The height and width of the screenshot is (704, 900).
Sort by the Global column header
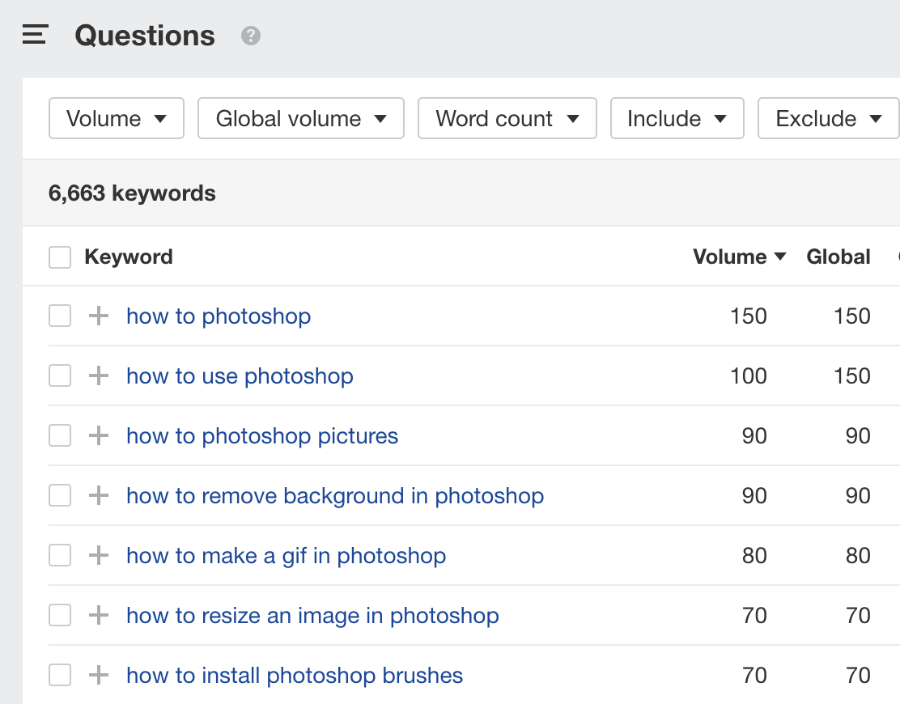tap(838, 257)
